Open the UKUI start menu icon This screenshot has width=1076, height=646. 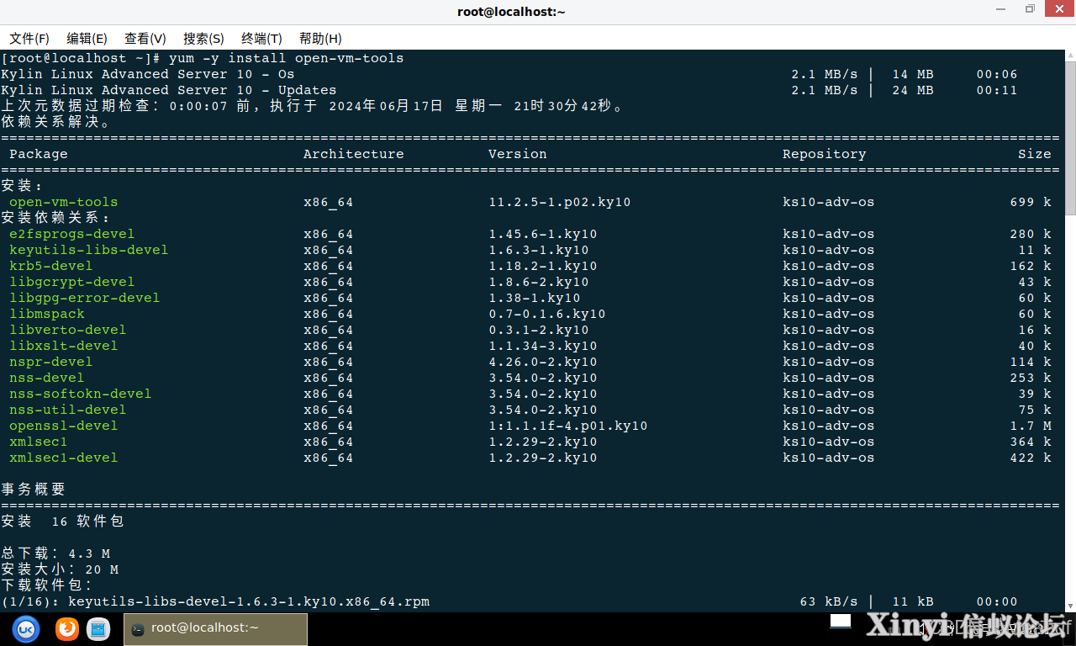pyautogui.click(x=25, y=628)
